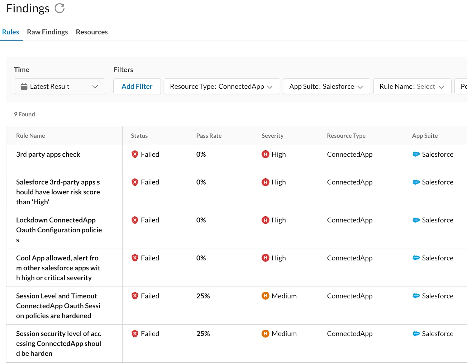Click the calendar icon in Time selector

click(x=24, y=86)
